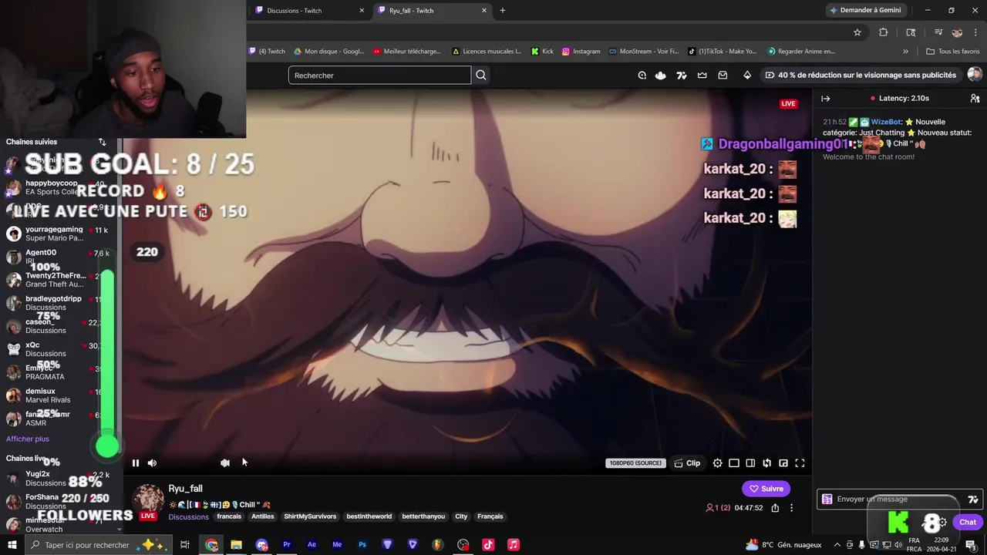Toggle the side chat layout icon
Image resolution: width=987 pixels, height=555 pixels.
750,463
